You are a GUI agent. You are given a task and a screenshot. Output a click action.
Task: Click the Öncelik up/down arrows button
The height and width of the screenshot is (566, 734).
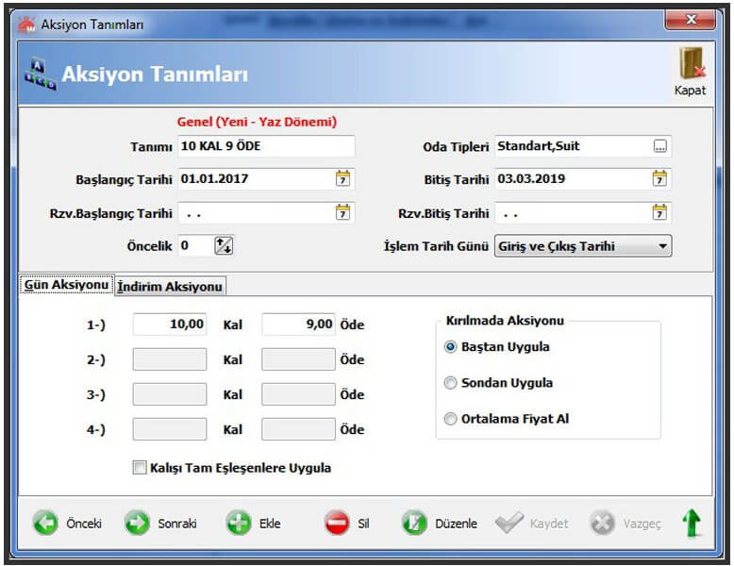tap(224, 246)
